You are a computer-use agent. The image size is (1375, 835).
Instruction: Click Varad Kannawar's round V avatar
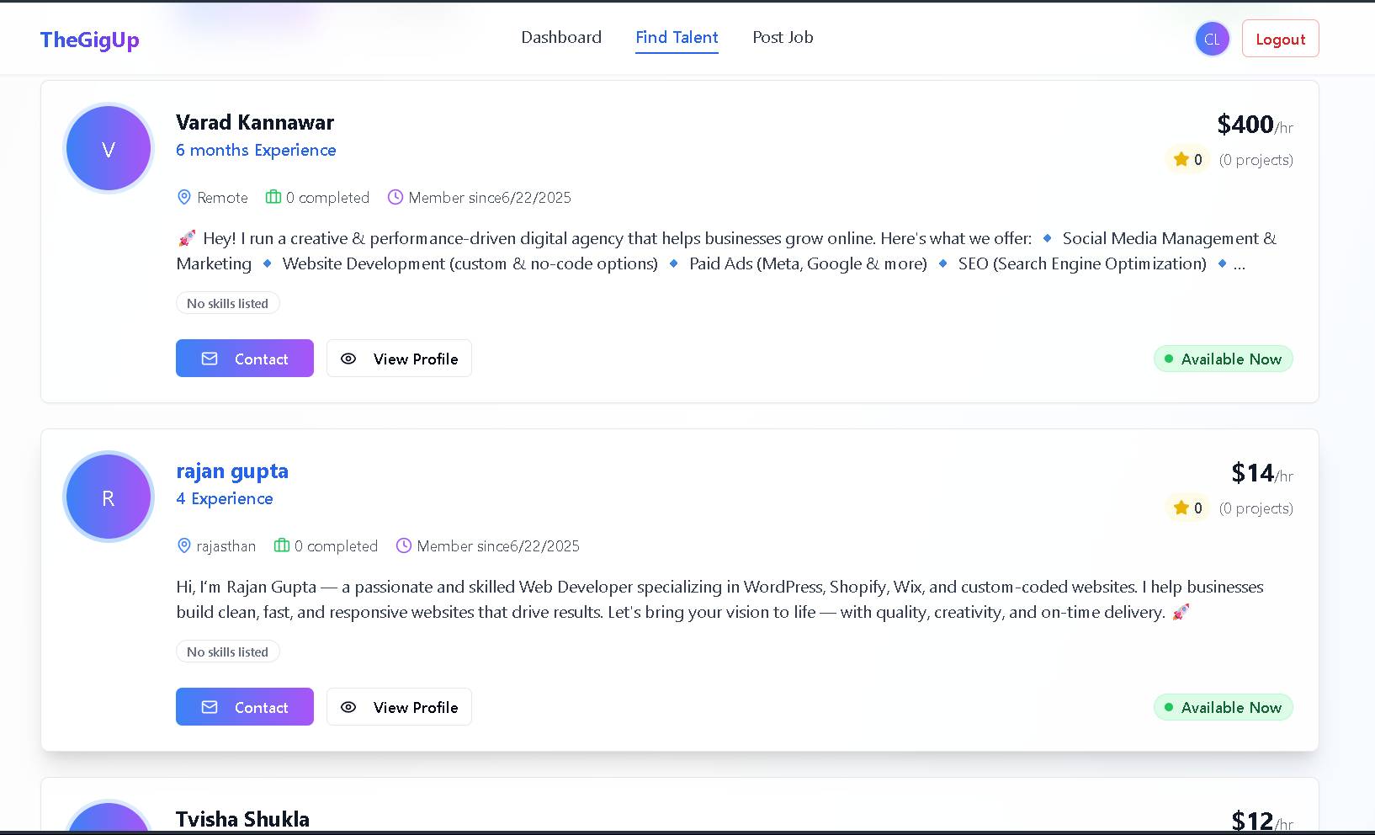109,149
